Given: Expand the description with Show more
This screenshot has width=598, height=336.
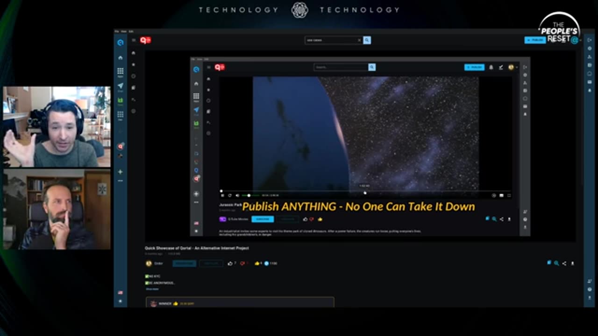Looking at the screenshot, I should [152, 289].
